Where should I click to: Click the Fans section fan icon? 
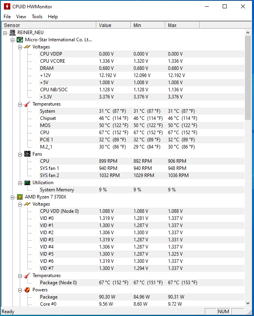27,154
